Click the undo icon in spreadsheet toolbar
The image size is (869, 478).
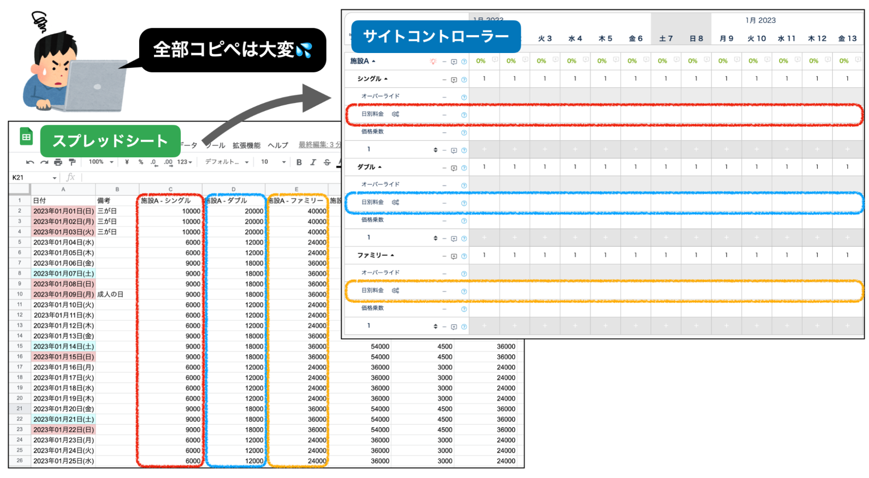[x=30, y=162]
